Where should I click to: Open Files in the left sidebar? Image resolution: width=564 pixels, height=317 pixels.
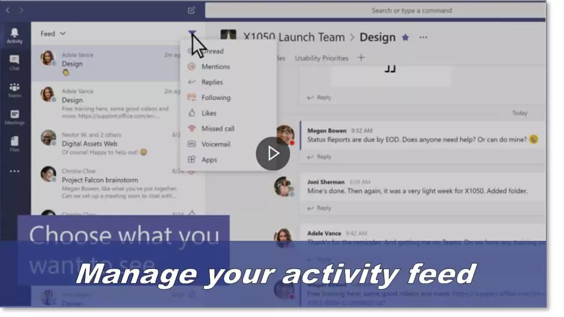(15, 144)
